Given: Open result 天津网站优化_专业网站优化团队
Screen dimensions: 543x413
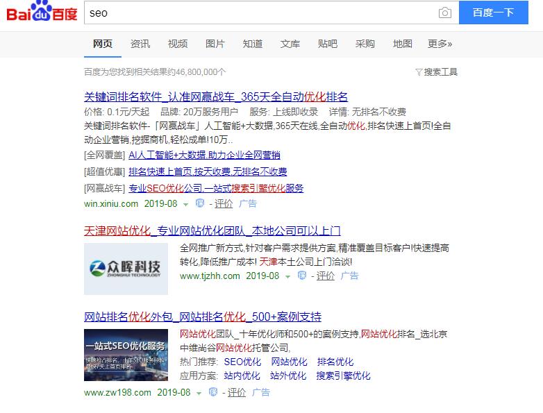Looking at the screenshot, I should [212, 231].
